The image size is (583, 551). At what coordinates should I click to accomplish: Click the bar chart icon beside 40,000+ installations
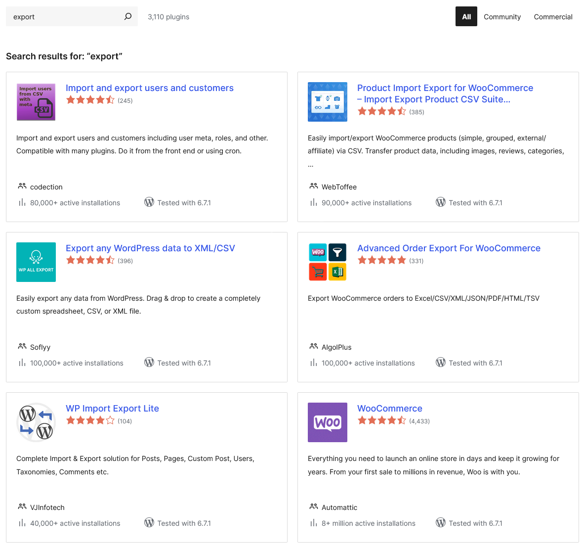point(22,523)
